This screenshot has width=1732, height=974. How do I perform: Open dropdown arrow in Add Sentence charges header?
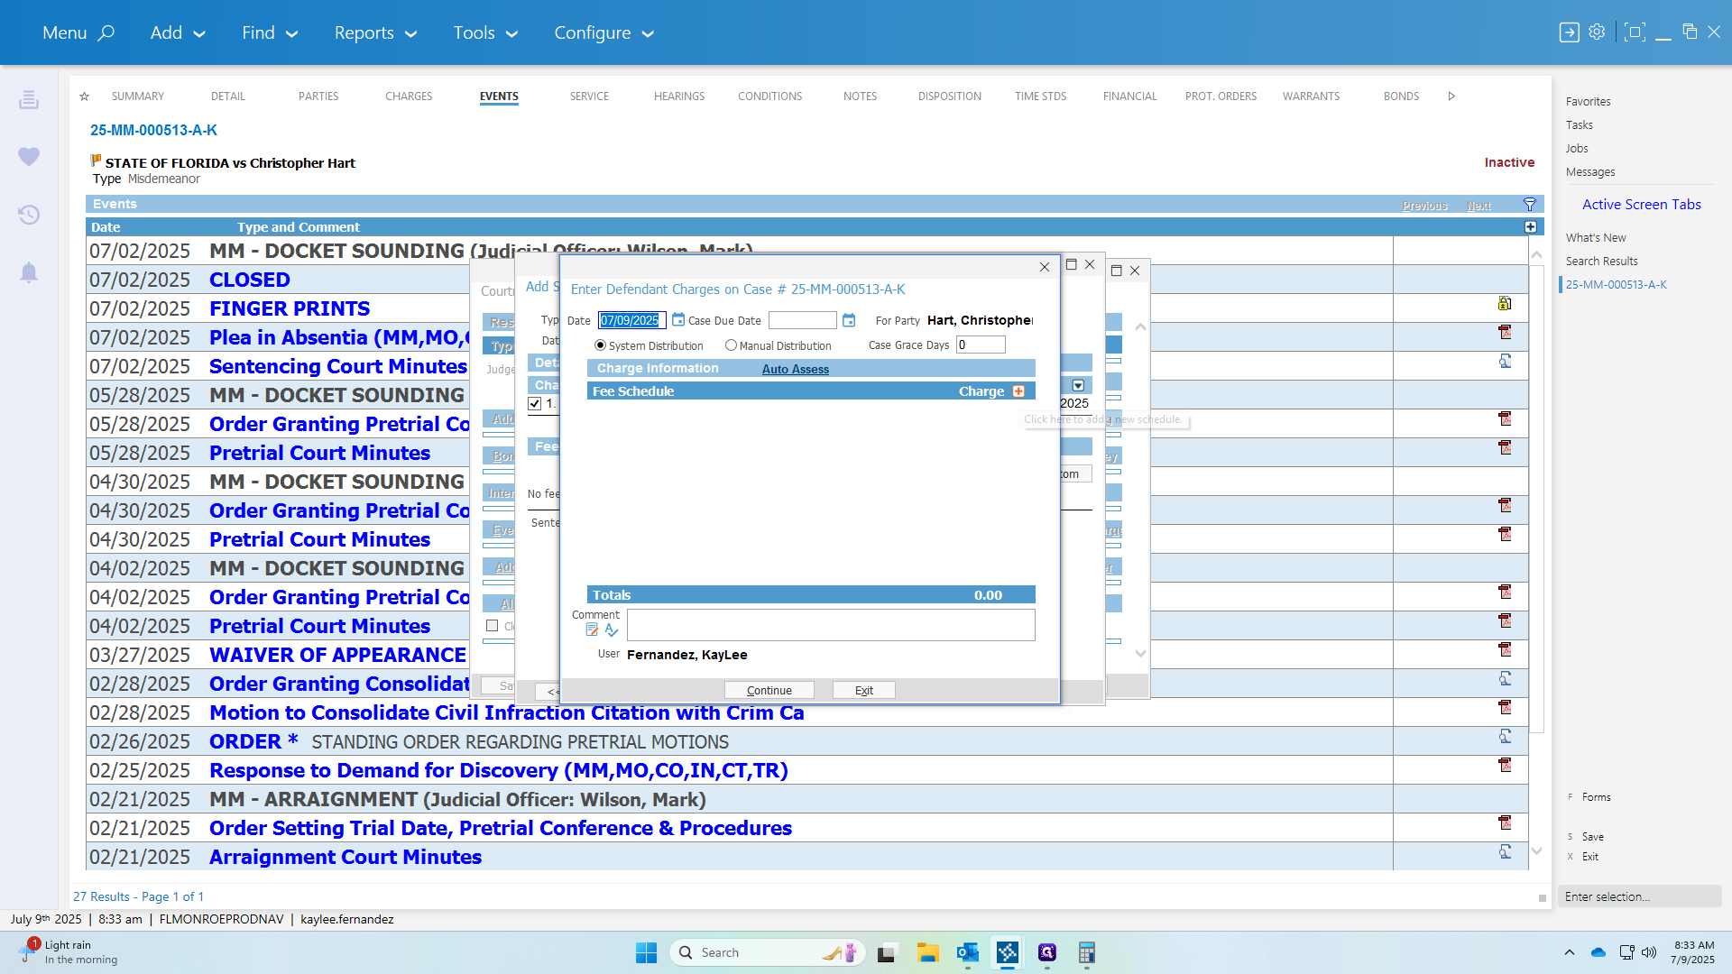click(1078, 386)
